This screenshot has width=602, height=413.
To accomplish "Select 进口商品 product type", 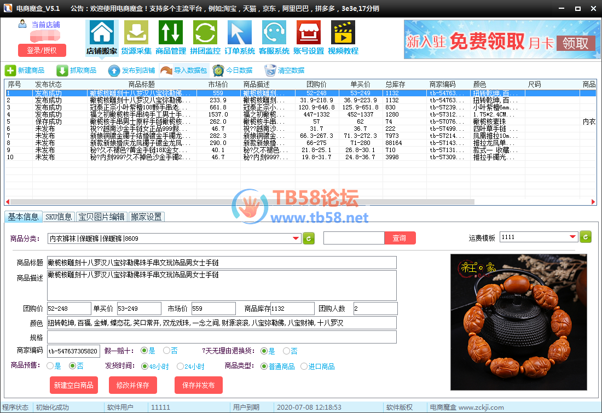I will click(304, 366).
